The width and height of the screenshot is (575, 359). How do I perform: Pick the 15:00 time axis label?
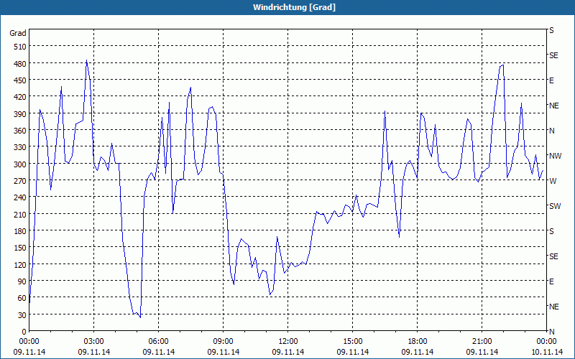(352, 342)
